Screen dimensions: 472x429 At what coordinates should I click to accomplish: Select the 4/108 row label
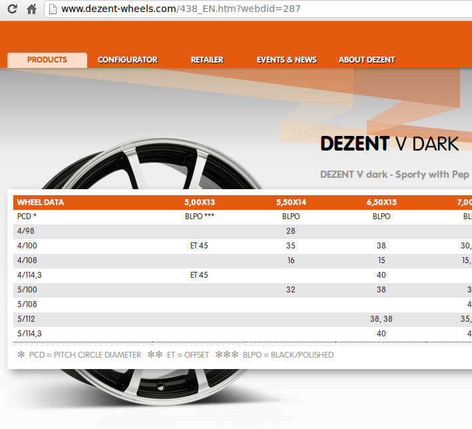click(x=27, y=260)
